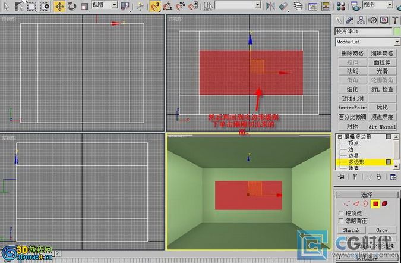This screenshot has width=401, height=263.
Task: Select the Border sub-object icon
Action: click(365, 204)
